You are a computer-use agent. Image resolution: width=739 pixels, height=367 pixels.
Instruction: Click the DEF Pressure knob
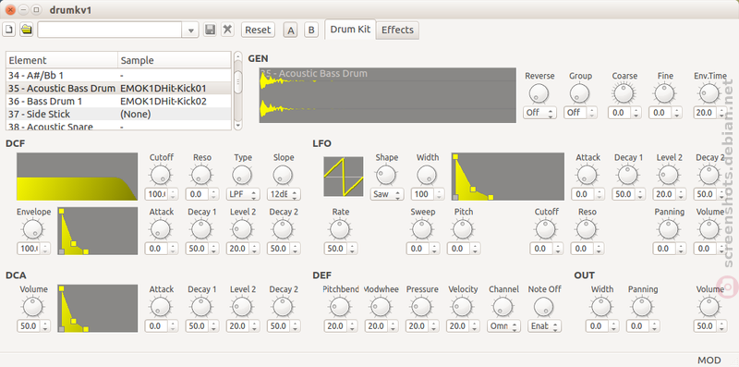pyautogui.click(x=422, y=307)
